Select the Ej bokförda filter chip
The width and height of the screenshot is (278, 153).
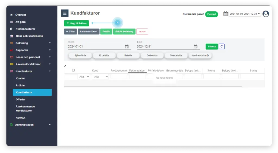click(x=80, y=55)
